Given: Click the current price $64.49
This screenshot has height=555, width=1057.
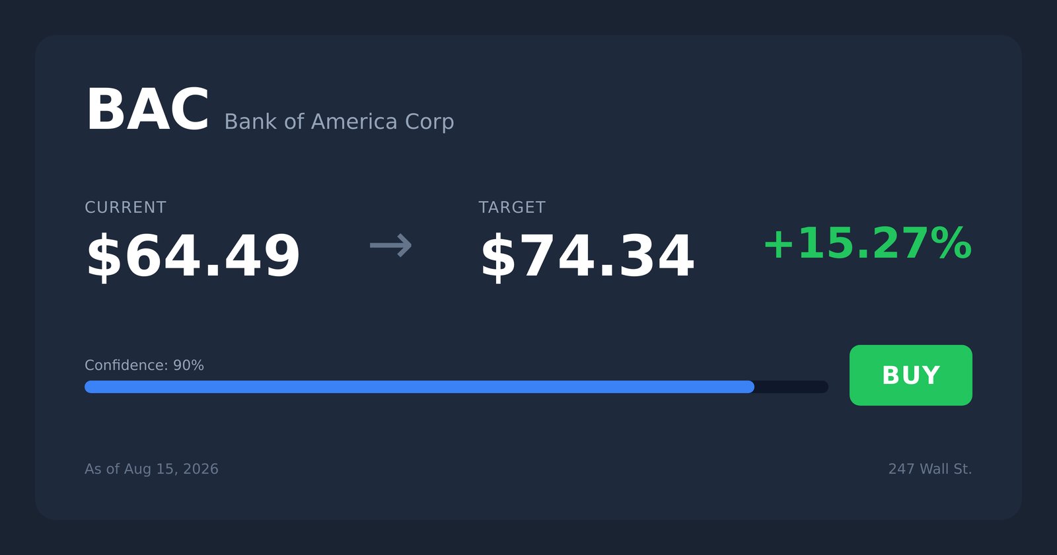Looking at the screenshot, I should [x=193, y=256].
